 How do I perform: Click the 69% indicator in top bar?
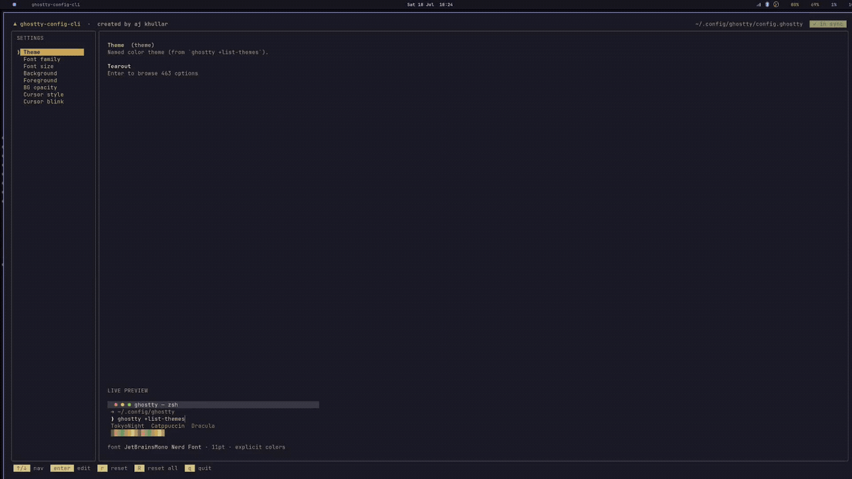point(814,4)
